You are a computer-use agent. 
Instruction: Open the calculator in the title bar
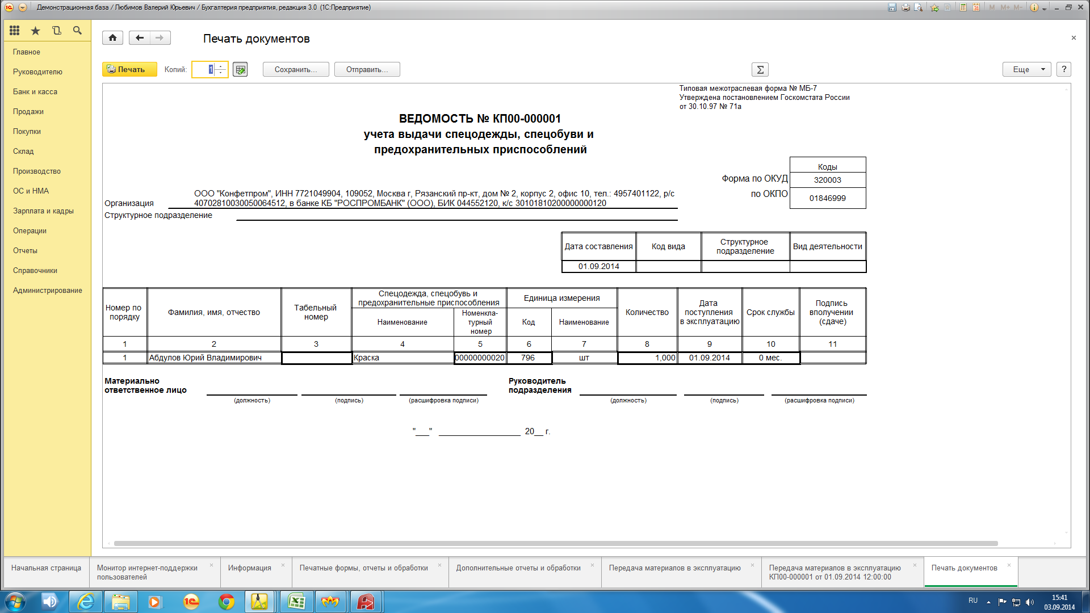click(963, 7)
